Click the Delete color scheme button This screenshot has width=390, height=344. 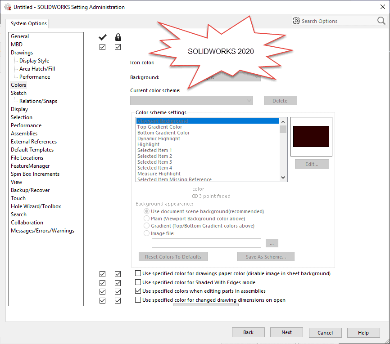(281, 101)
